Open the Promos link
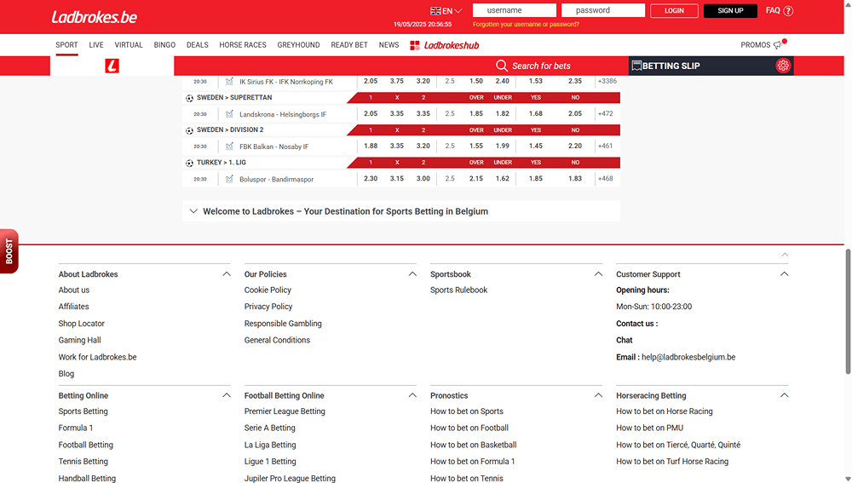The height and width of the screenshot is (483, 852). point(755,44)
